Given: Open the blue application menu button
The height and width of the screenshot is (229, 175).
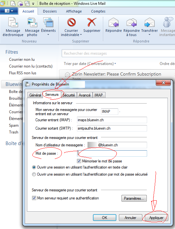Looking at the screenshot, I should [9, 11].
